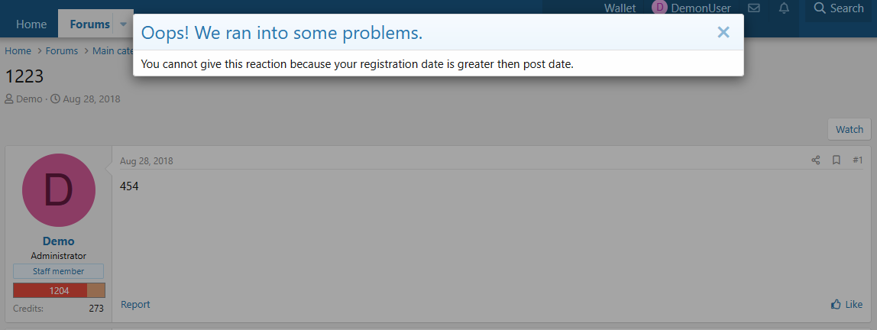Report the post via the Report link
877x330 pixels.
click(135, 305)
